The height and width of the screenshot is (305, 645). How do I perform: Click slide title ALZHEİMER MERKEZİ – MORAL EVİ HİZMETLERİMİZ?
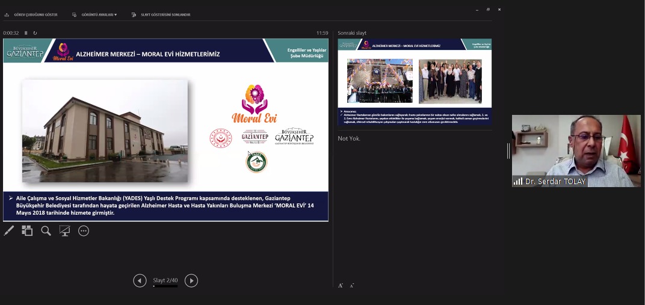pos(147,54)
